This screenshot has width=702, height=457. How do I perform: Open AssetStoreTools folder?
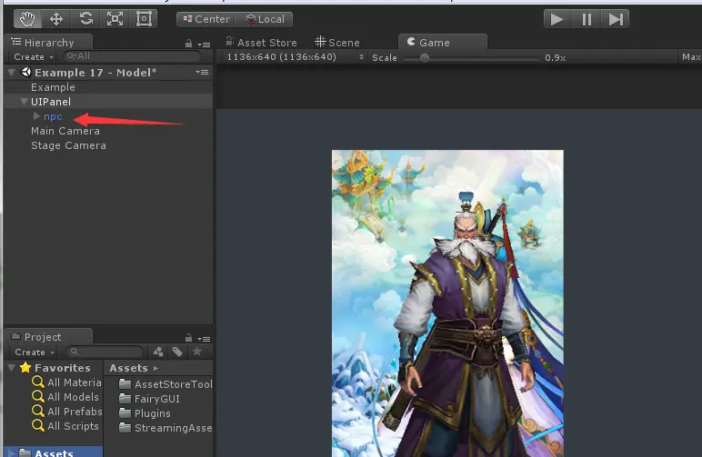click(x=165, y=384)
